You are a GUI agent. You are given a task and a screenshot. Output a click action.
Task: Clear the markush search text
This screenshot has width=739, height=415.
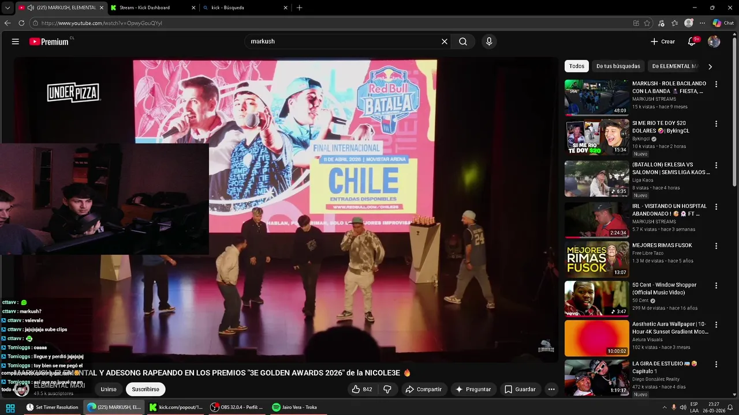point(445,41)
